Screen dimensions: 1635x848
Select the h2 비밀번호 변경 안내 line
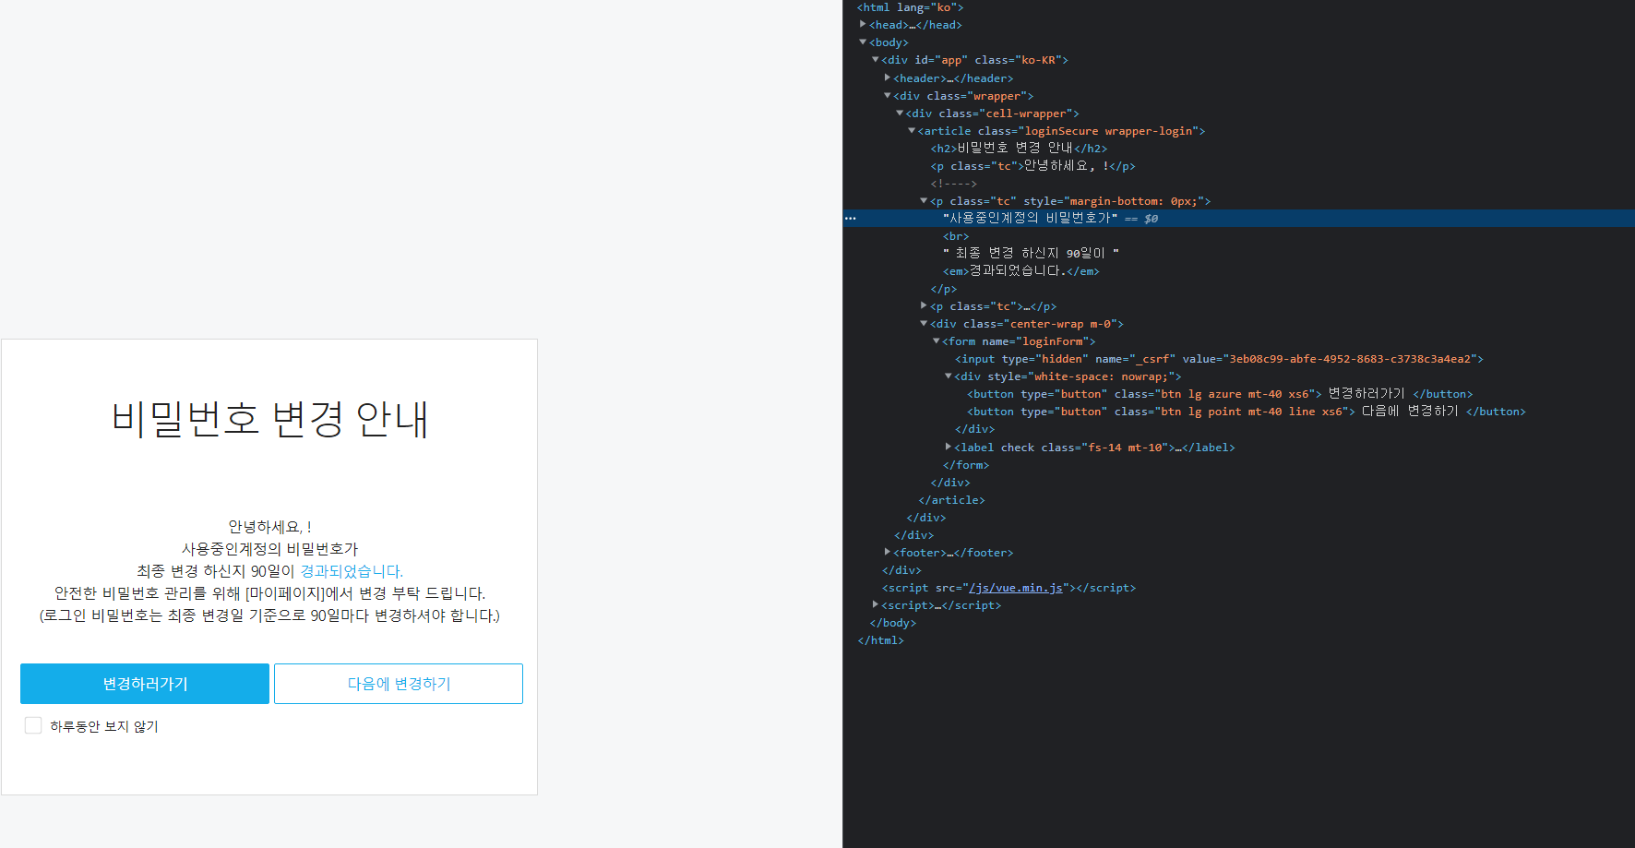click(1019, 149)
